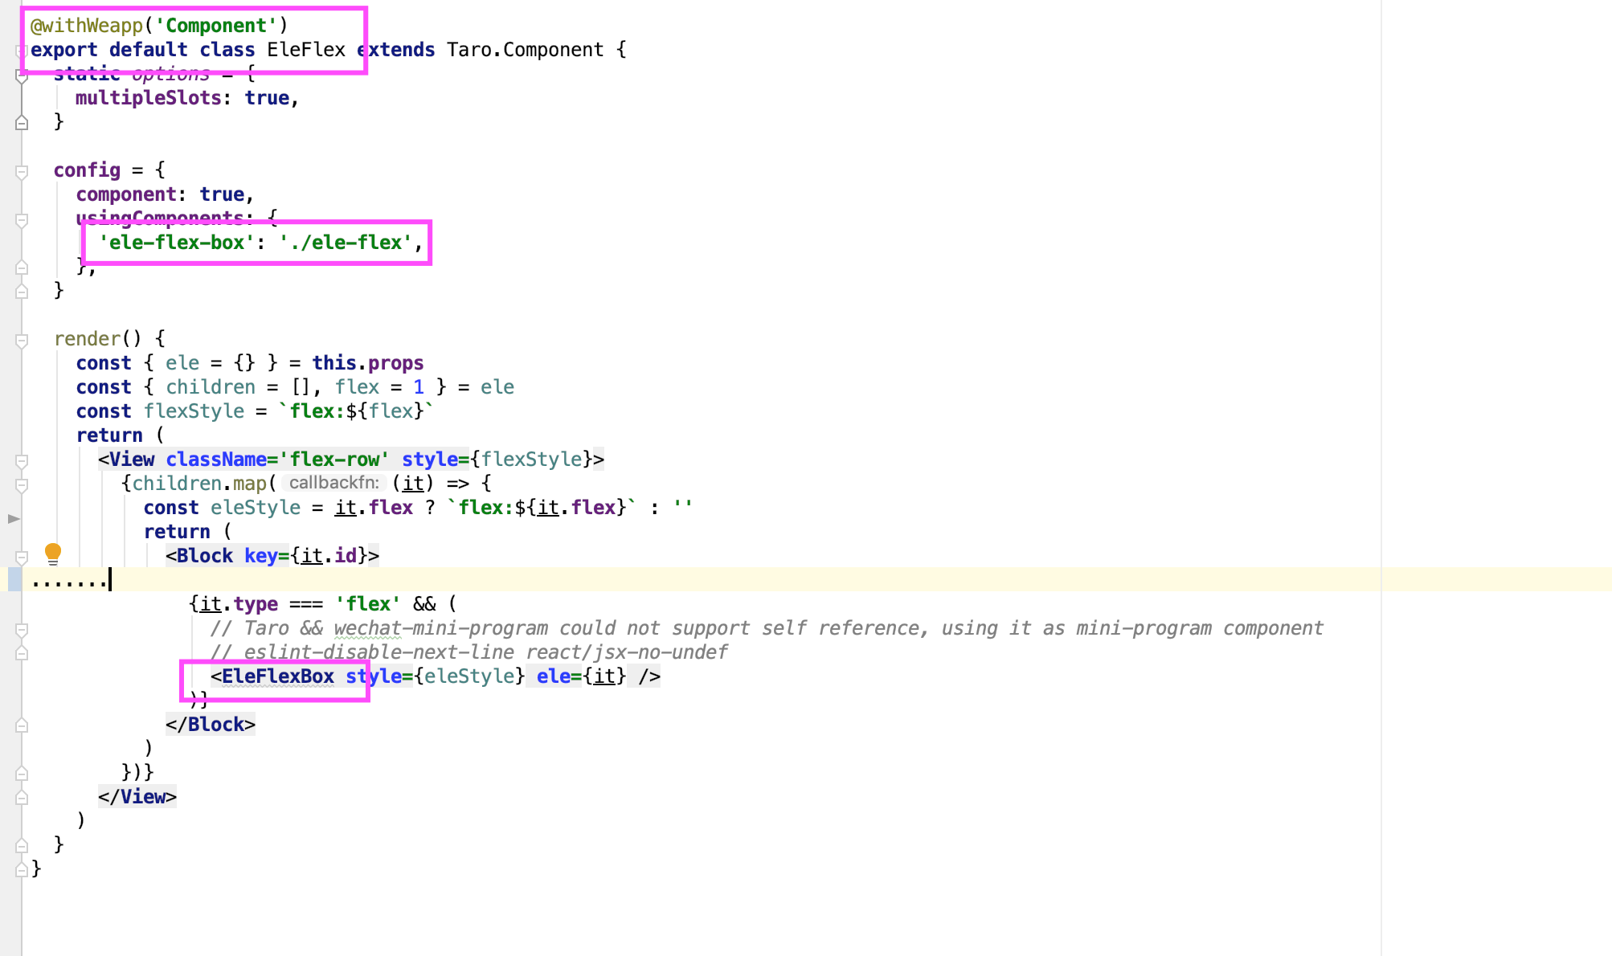This screenshot has width=1612, height=956.
Task: Click fold end marker beside closing </Block>
Action: click(x=22, y=725)
